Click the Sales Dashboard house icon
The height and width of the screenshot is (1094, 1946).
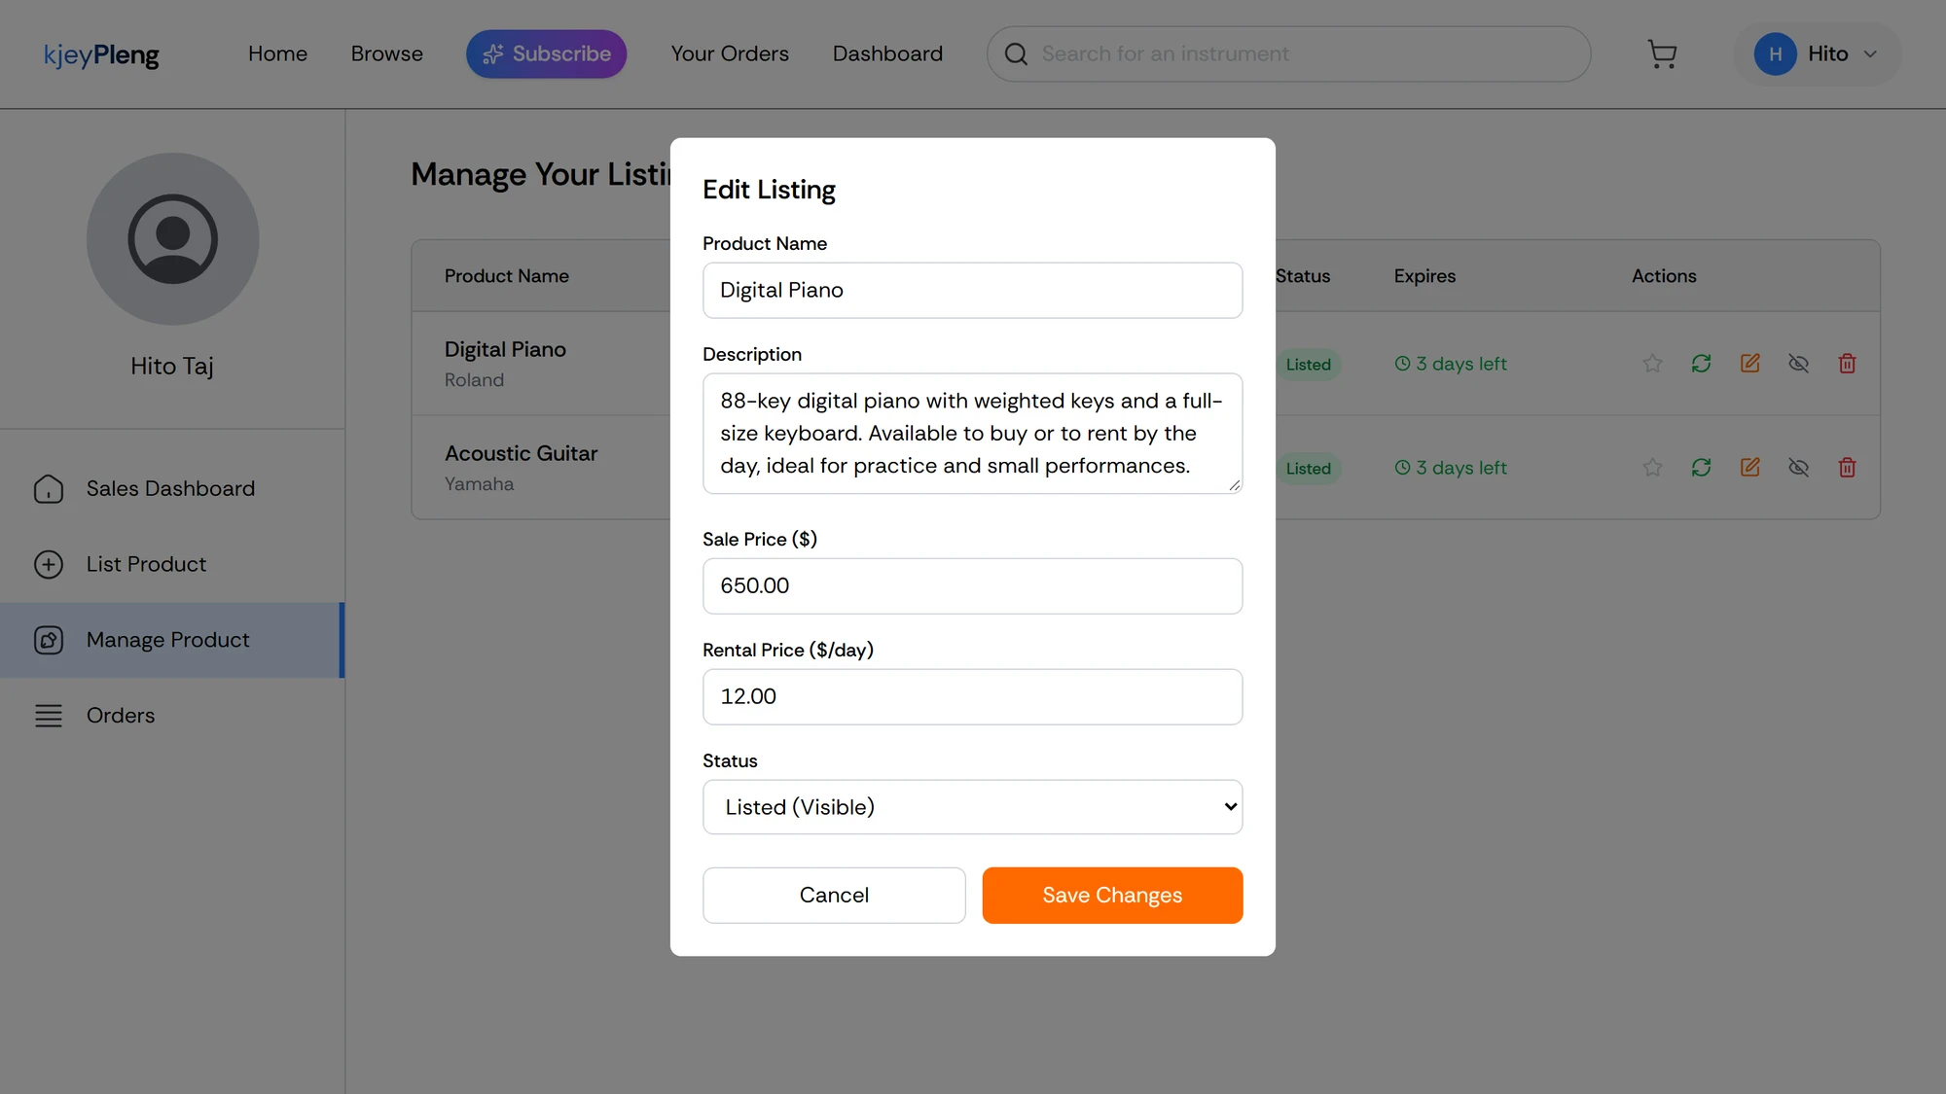[x=49, y=488]
